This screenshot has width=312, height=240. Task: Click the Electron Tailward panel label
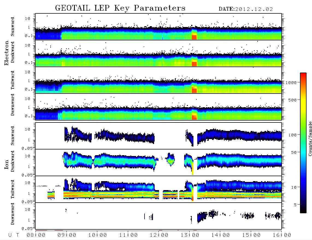(x=13, y=80)
